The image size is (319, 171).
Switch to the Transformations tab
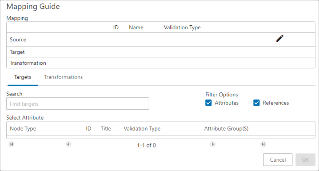[64, 77]
